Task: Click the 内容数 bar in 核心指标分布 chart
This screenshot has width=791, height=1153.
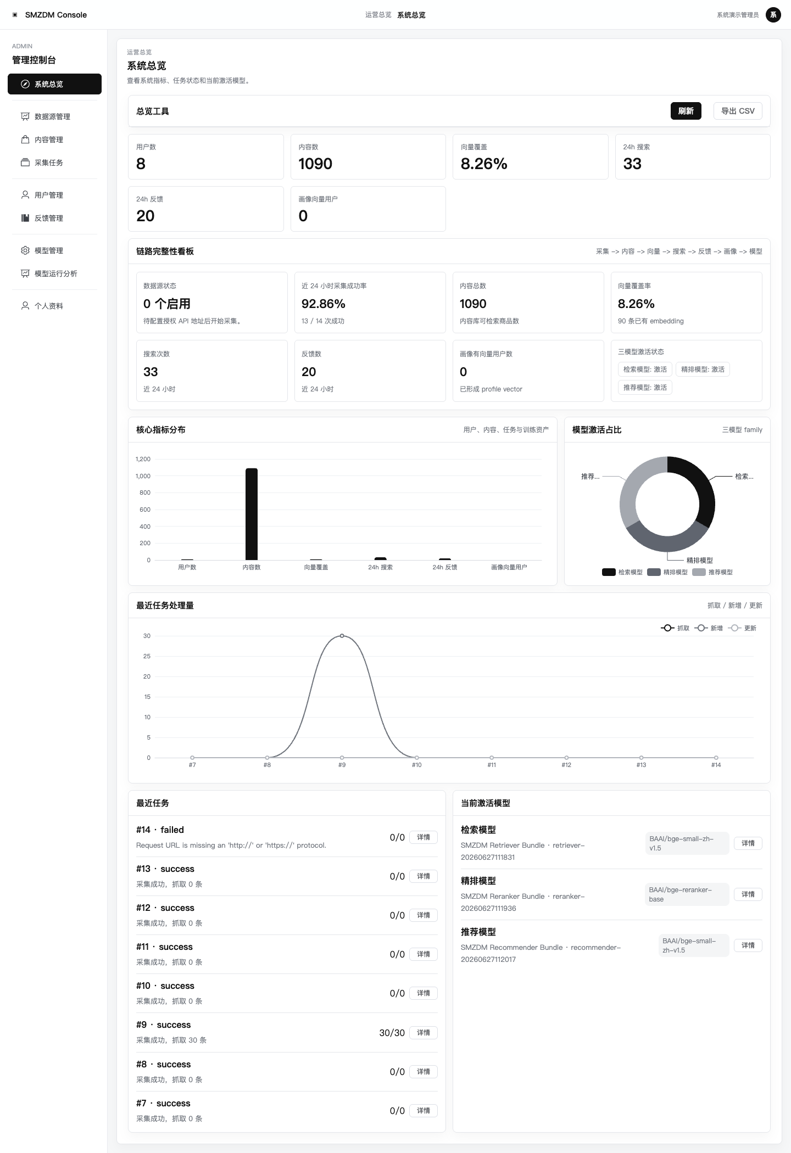Action: click(x=252, y=514)
